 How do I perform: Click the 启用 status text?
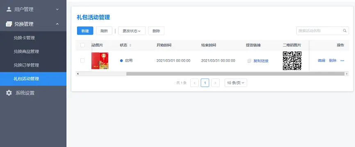coord(129,61)
